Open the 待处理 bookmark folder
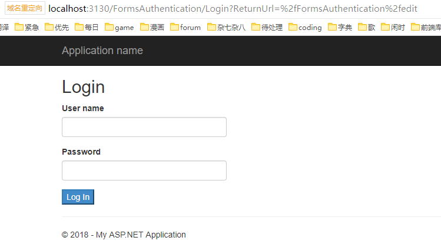Viewport: 441px width, 244px height. click(267, 27)
